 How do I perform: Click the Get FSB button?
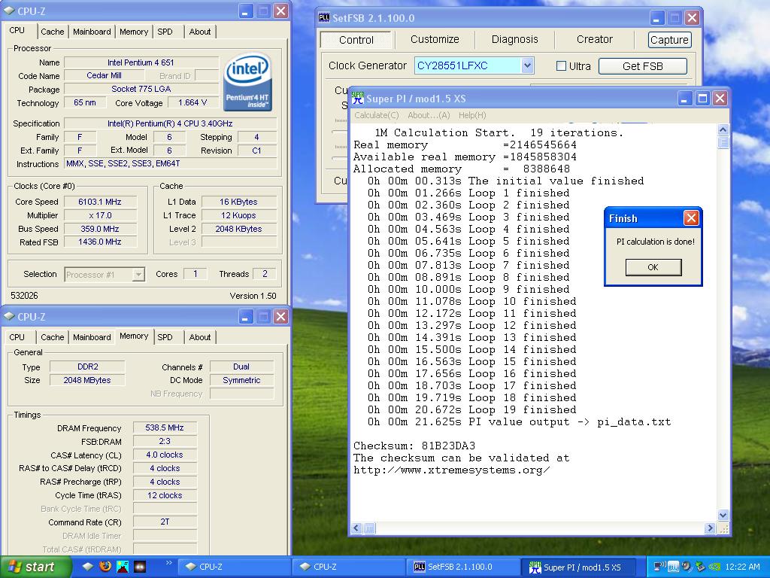642,66
